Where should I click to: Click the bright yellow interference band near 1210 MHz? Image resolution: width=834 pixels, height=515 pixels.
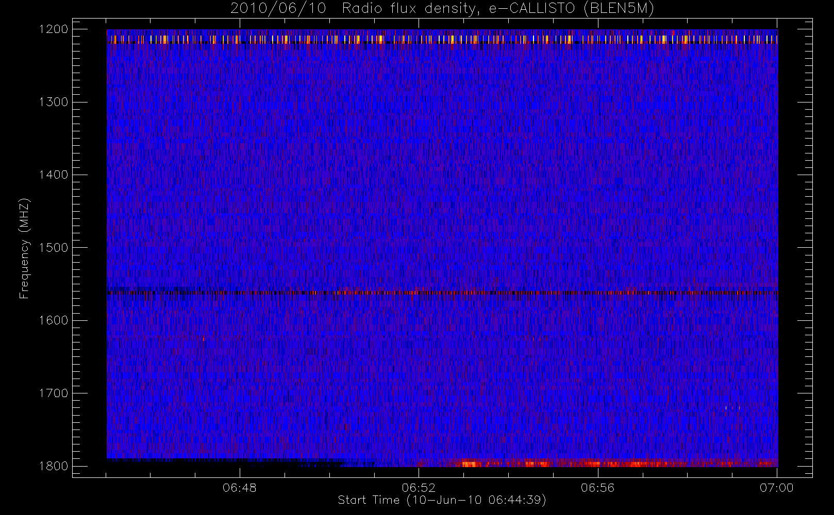[x=442, y=39]
